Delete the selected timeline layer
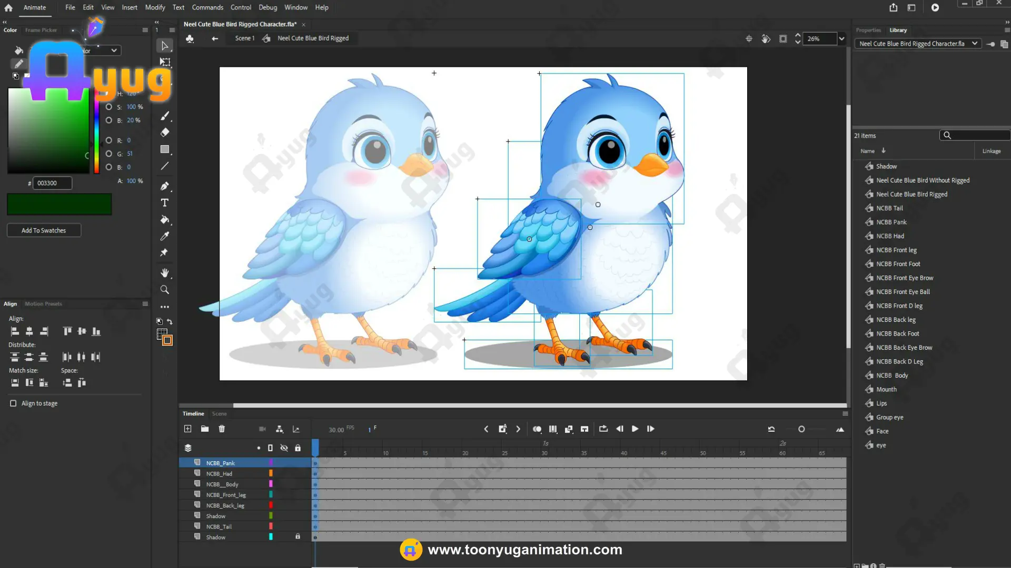The image size is (1011, 568). [x=222, y=429]
